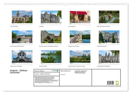Screen dimensions: 131x94
Task: Click the Avignon - Zeitlose Schönheit heading
Action: 18,72
